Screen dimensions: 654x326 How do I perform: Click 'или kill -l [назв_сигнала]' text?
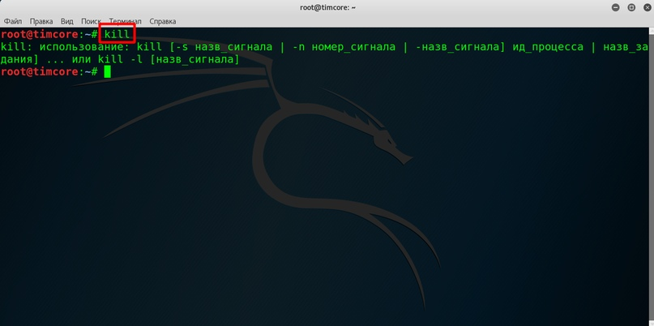click(156, 59)
